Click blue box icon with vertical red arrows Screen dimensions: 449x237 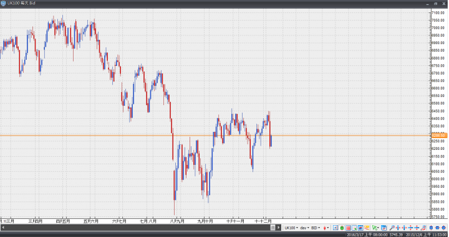coord(432,228)
